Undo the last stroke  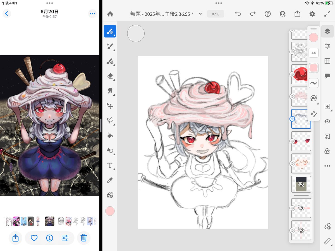(238, 14)
